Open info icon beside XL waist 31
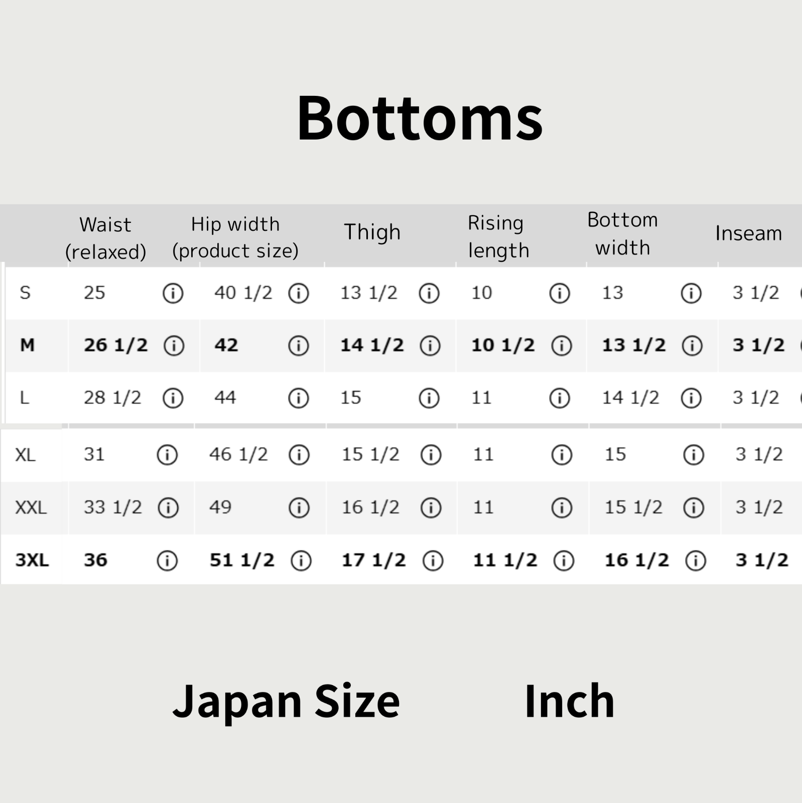The image size is (802, 803). 167,455
